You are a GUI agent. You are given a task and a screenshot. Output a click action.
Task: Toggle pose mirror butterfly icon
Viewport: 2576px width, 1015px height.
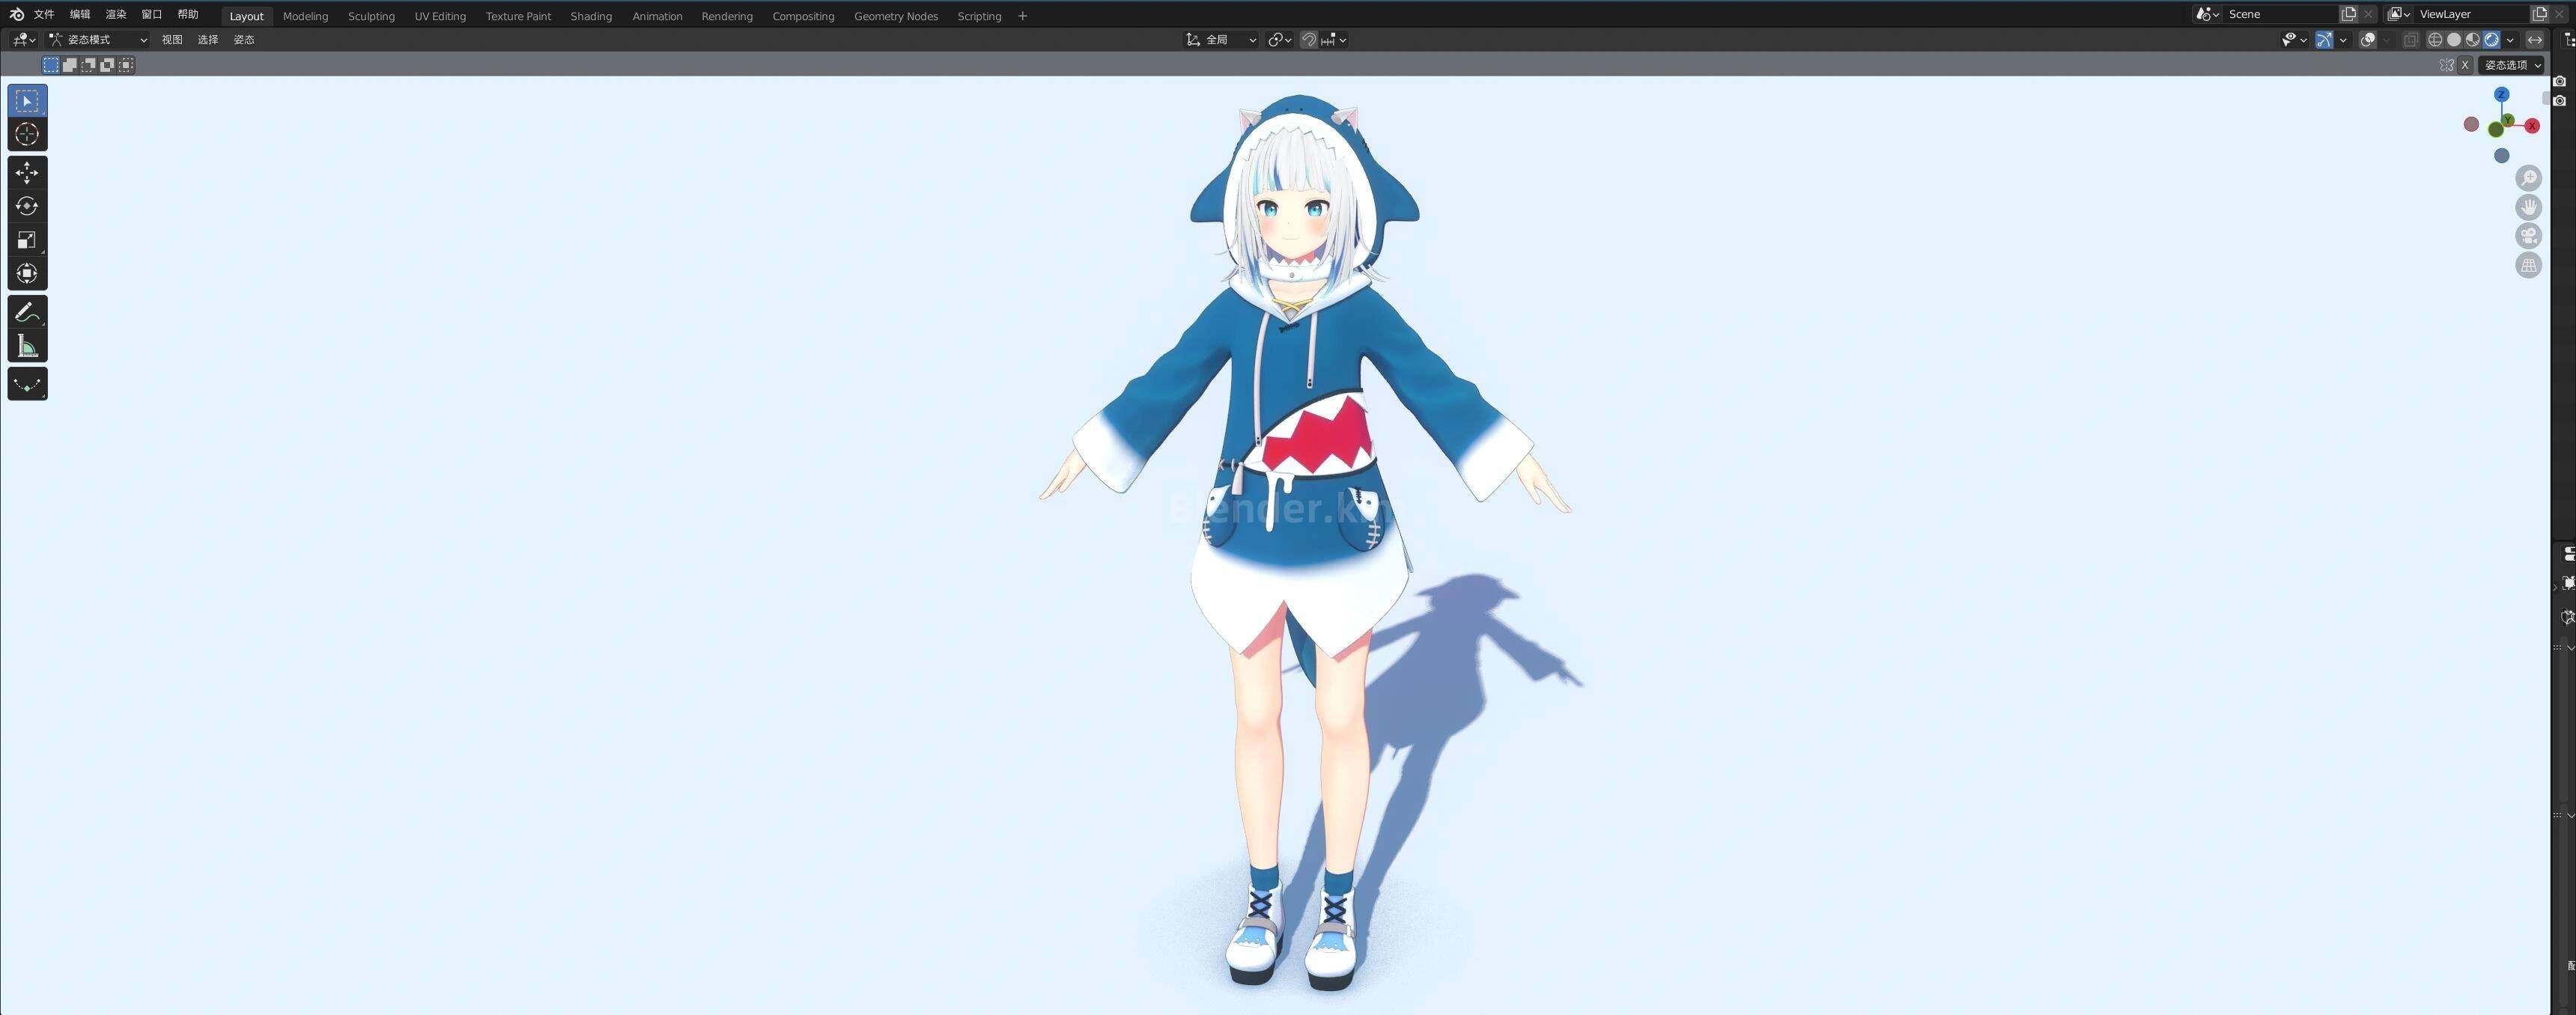click(x=2446, y=65)
